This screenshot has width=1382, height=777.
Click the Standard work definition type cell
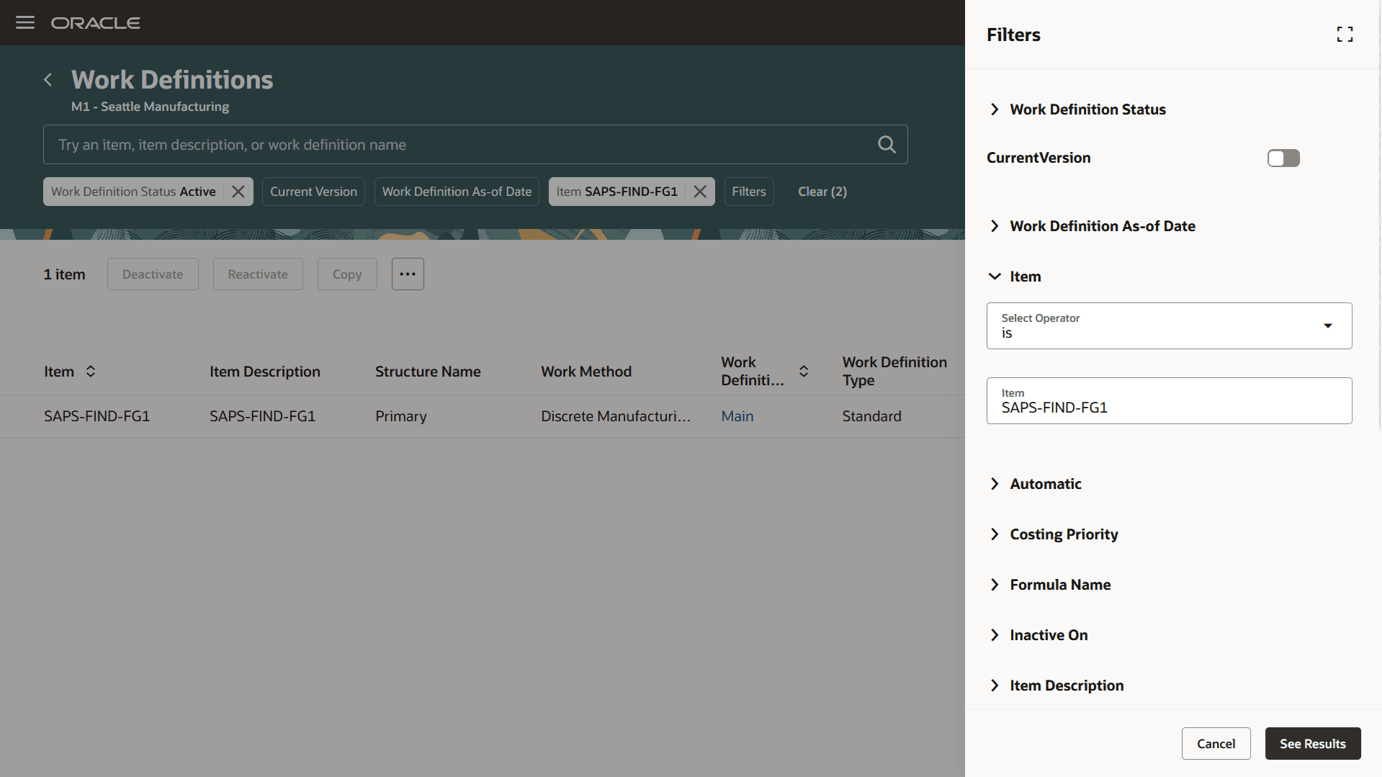tap(872, 416)
